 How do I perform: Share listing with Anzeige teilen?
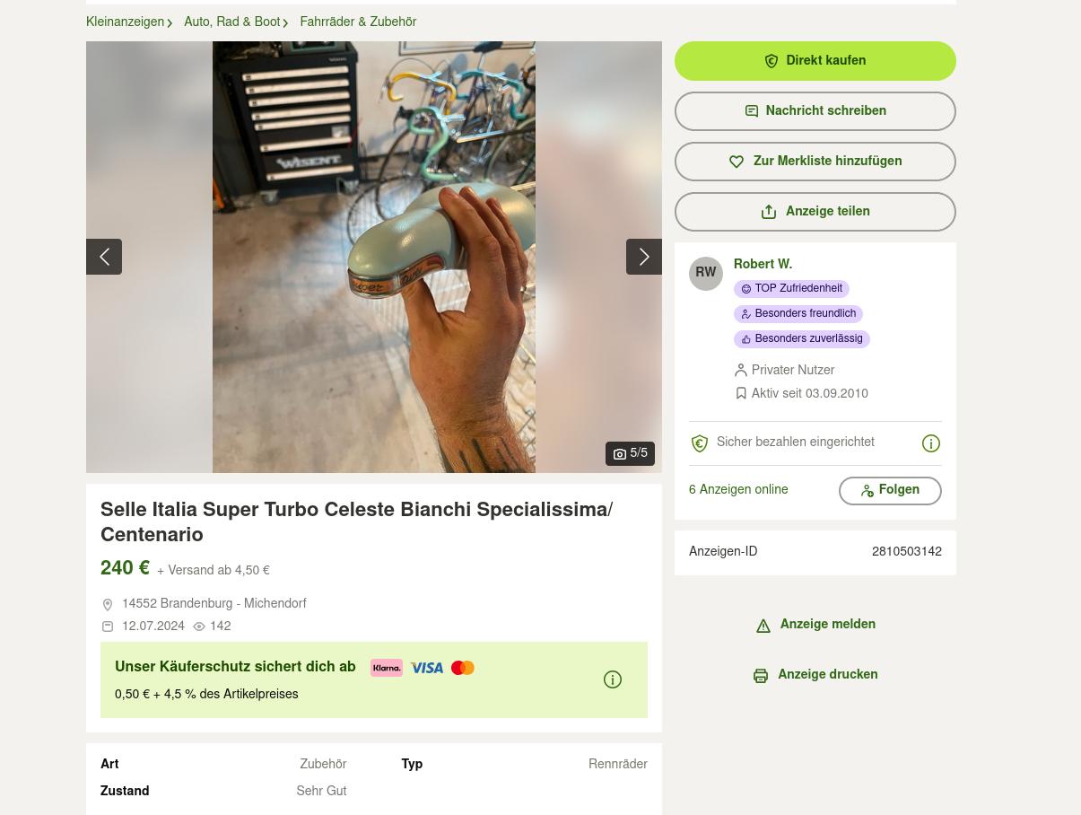click(815, 212)
